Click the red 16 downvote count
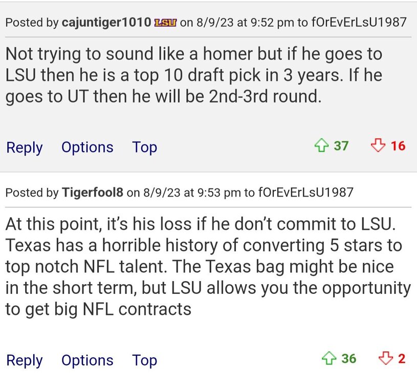 pos(398,146)
